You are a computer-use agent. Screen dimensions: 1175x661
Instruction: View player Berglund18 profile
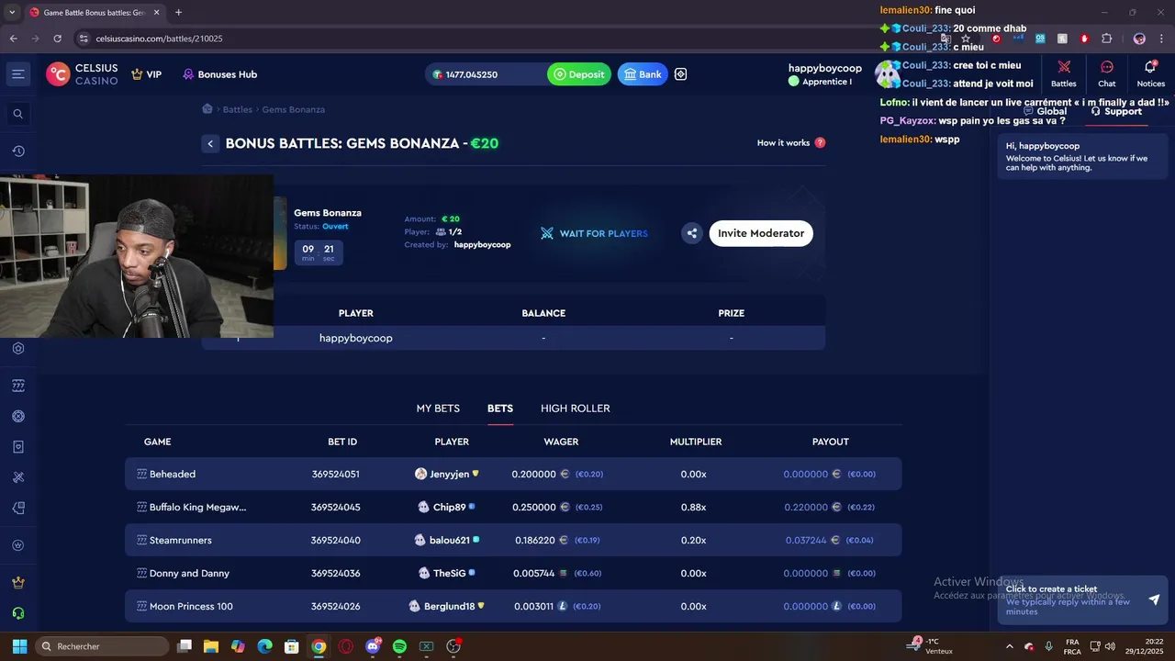[x=447, y=606]
